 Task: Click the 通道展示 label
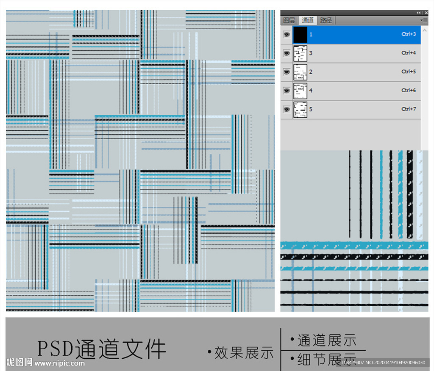327,340
